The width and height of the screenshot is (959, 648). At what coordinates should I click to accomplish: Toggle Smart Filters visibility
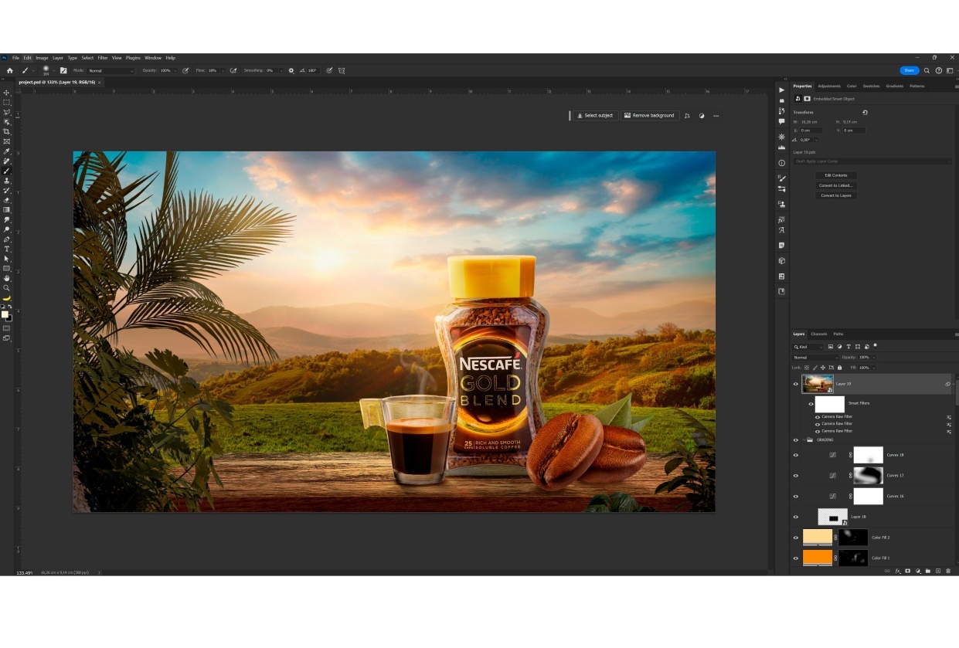811,403
